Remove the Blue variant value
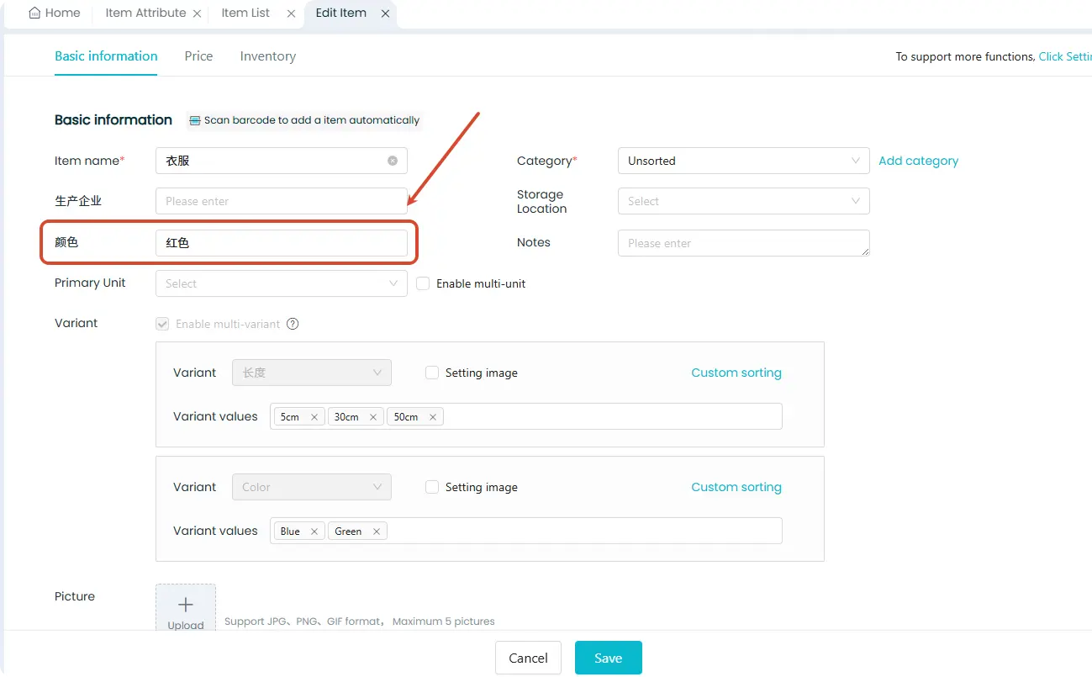 click(x=314, y=532)
